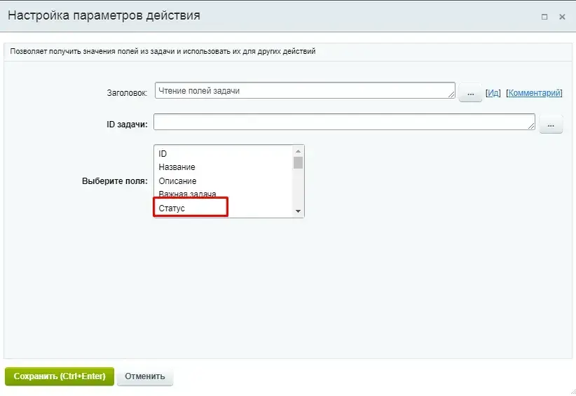
Task: Click the maximize dialog icon
Action: (x=544, y=17)
